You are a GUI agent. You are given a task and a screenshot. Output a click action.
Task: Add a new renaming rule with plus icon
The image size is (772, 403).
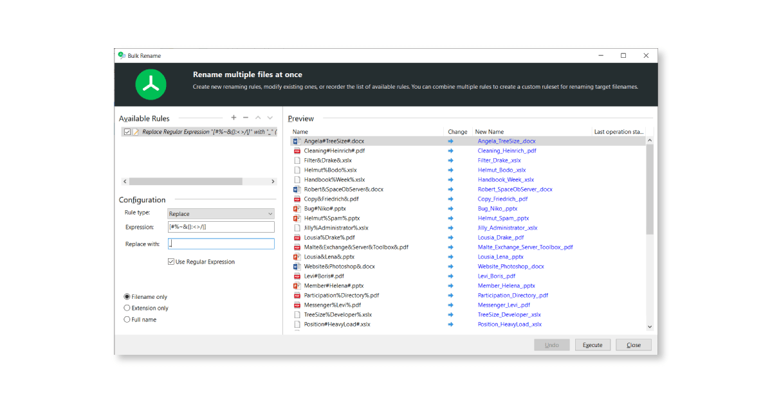click(x=234, y=118)
